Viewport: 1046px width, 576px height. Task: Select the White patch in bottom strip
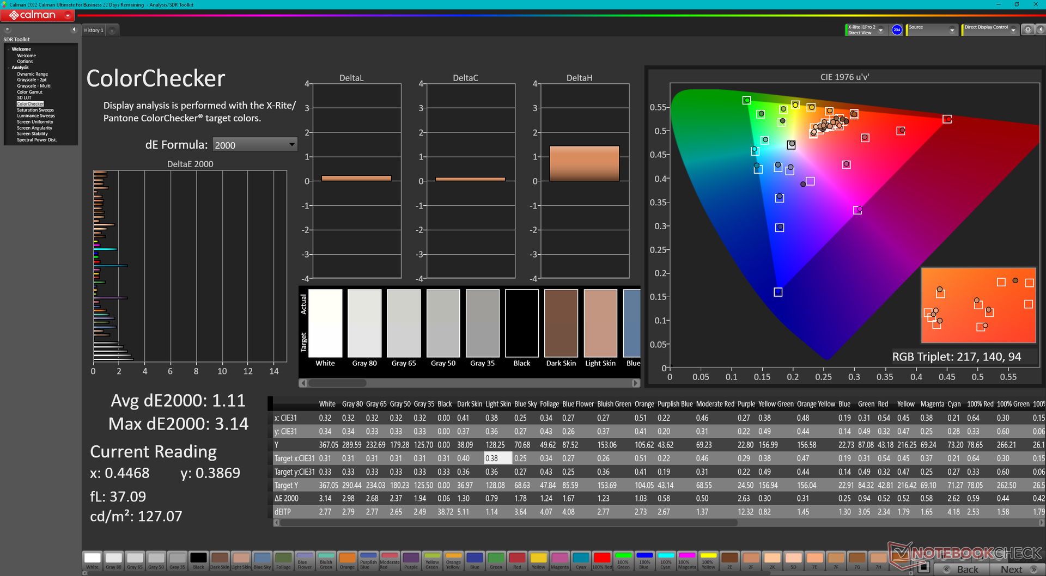(93, 561)
